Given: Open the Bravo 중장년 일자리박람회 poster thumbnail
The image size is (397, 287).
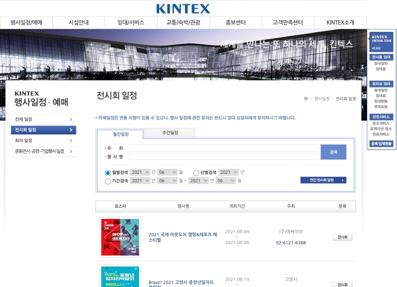Looking at the screenshot, I should click(120, 276).
